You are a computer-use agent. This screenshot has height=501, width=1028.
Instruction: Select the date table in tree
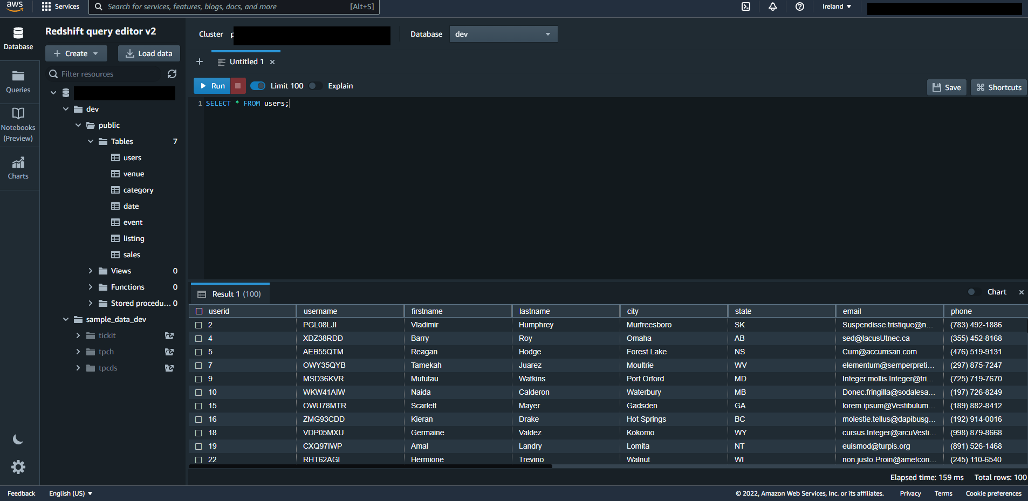tap(131, 206)
